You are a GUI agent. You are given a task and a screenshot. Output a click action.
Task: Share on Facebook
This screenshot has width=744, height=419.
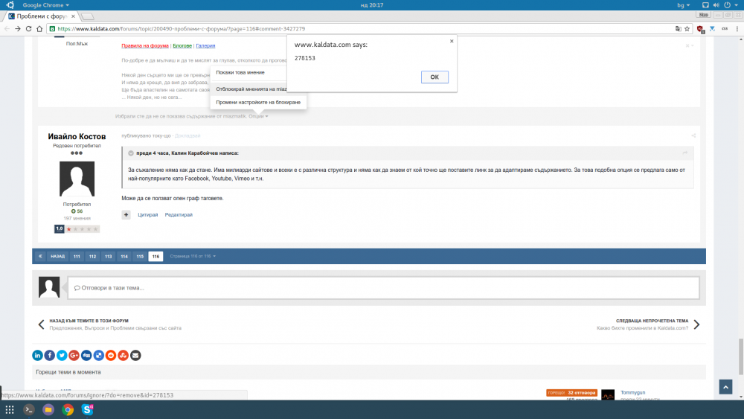click(x=50, y=355)
